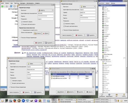Open the starburst launcher at the panel's start
This screenshot has width=128, height=103.
tap(2, 101)
